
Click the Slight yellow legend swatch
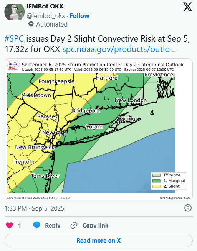pos(156,186)
